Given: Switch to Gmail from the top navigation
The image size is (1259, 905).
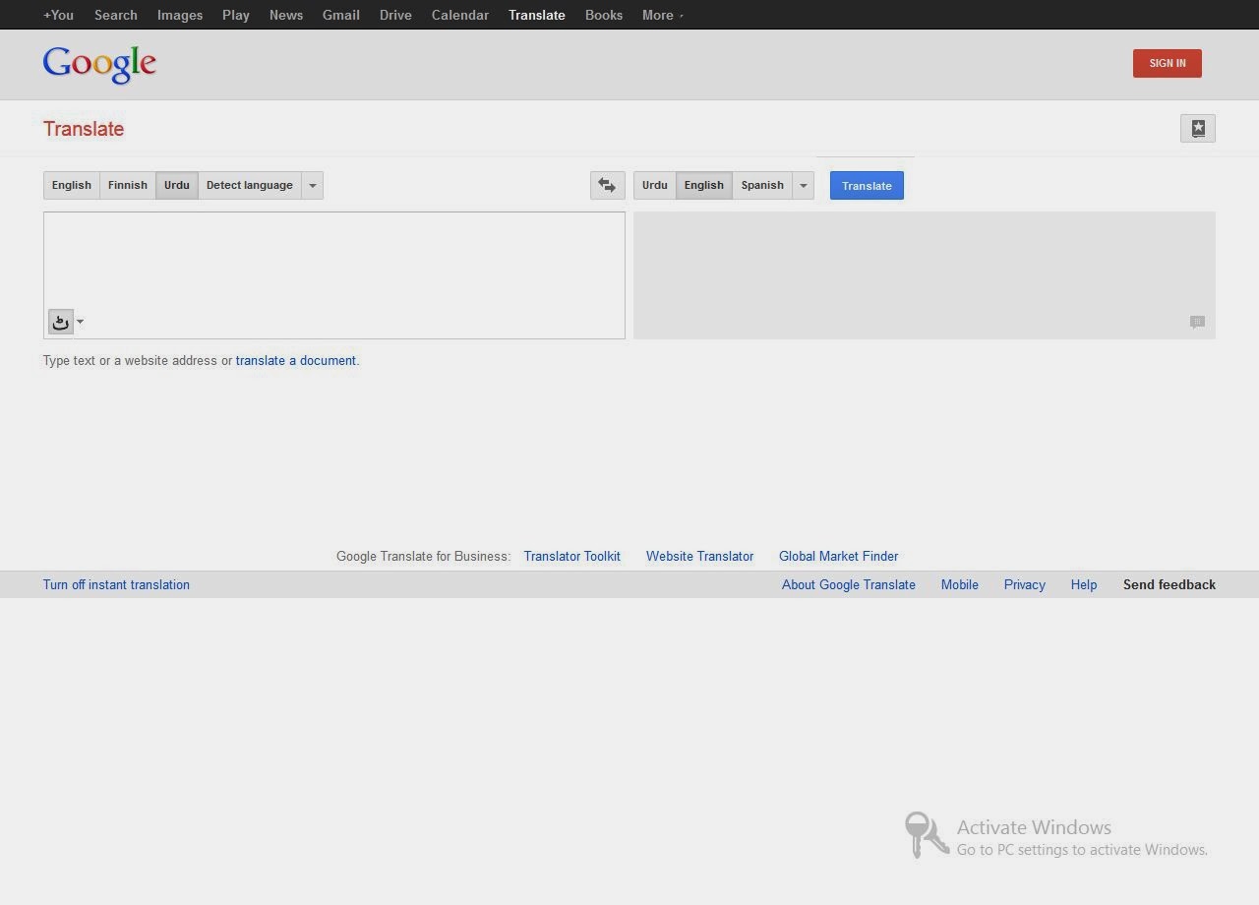Looking at the screenshot, I should 340,15.
